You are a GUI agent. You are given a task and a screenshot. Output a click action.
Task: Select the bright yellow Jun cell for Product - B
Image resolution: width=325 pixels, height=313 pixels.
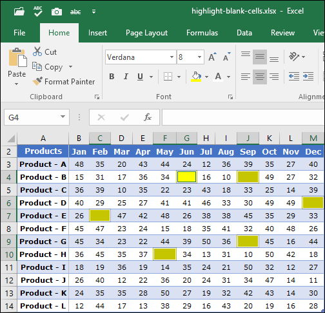(x=186, y=177)
